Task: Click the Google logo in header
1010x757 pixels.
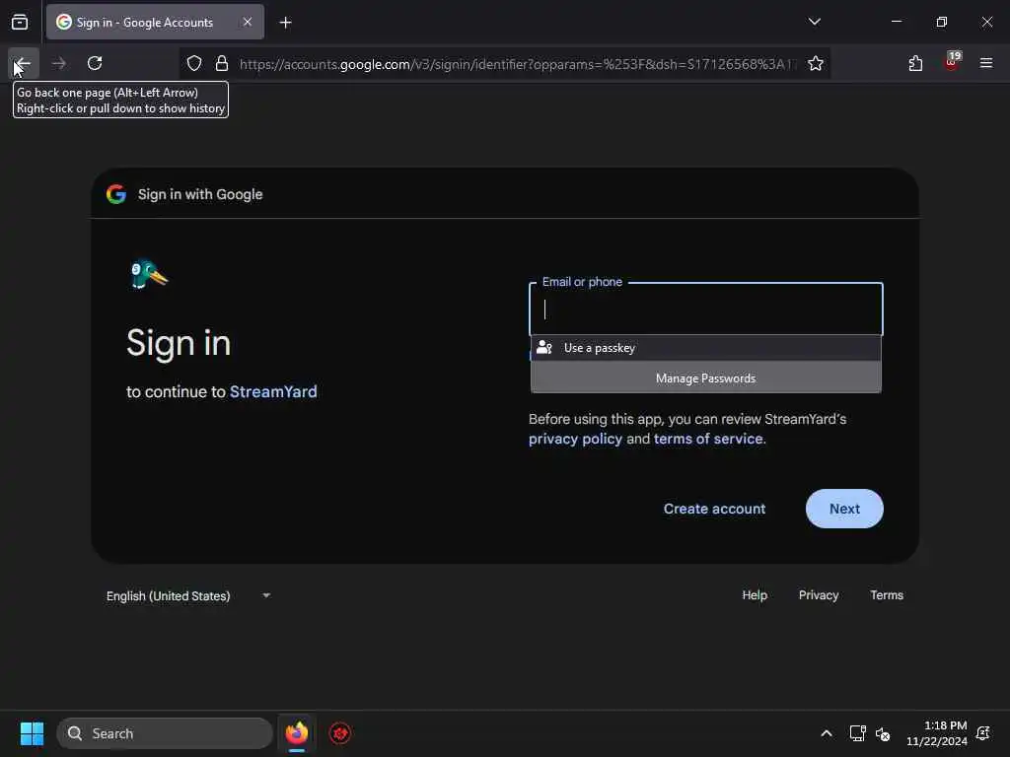Action: point(116,194)
